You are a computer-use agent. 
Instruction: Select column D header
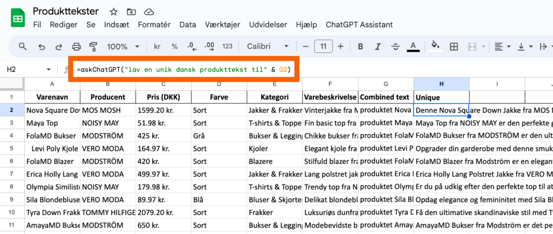(219, 84)
